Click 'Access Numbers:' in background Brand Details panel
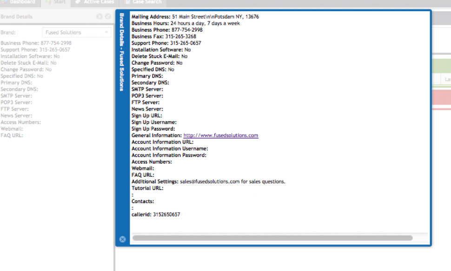Screen dimensions: 451x271 point(21,122)
